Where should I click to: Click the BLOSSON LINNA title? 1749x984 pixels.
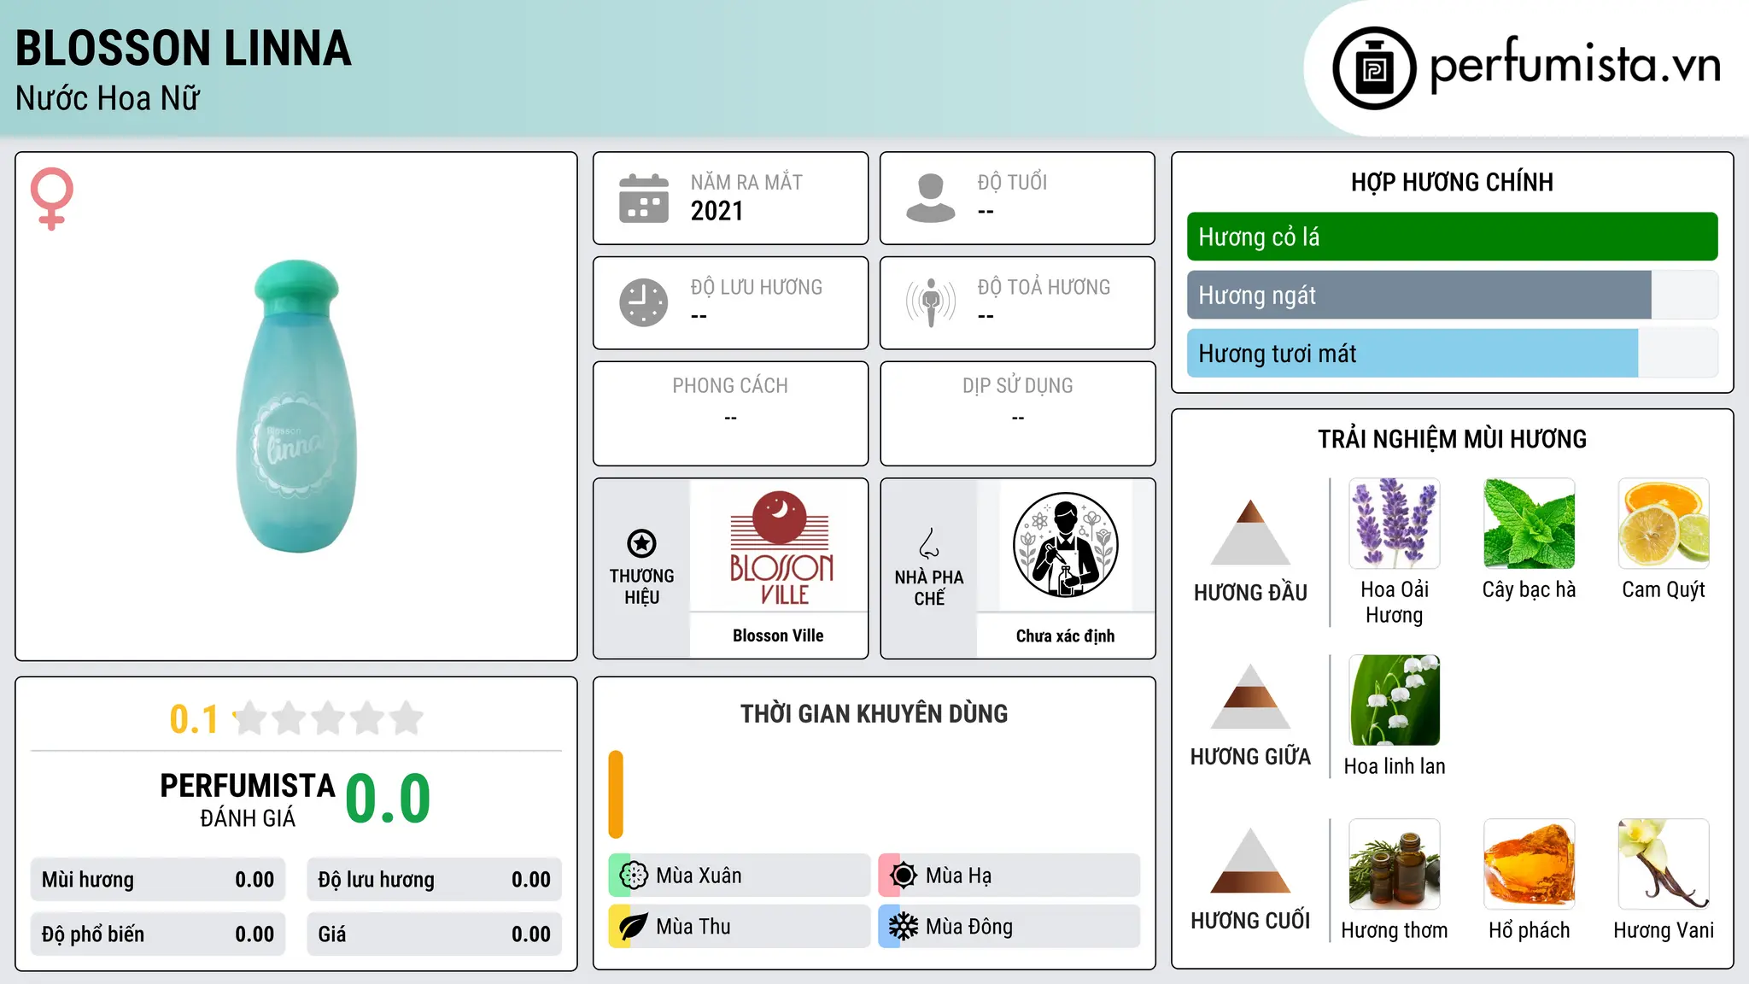pos(184,48)
